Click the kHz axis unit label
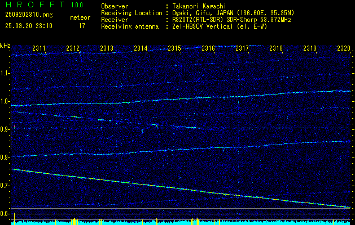The image size is (355, 225). pos(6,46)
